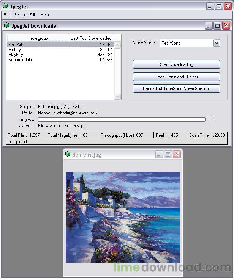Click the download progress bar
The height and width of the screenshot is (279, 234).
click(x=122, y=119)
